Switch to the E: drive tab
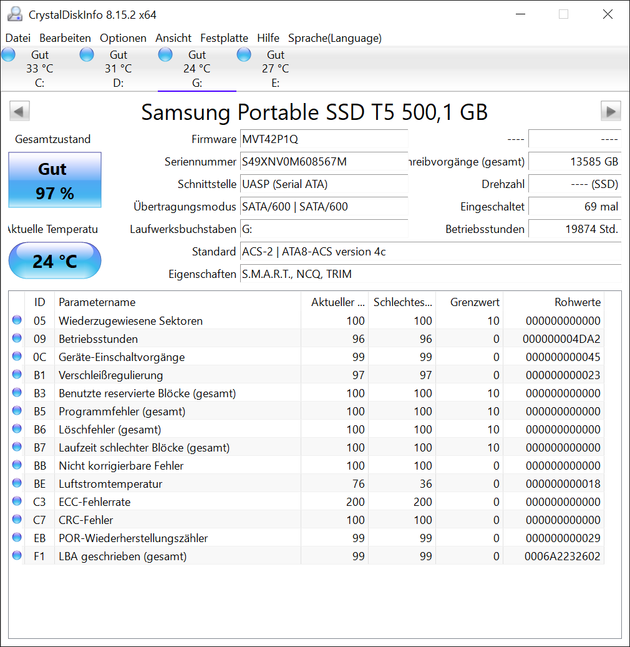 tap(276, 69)
